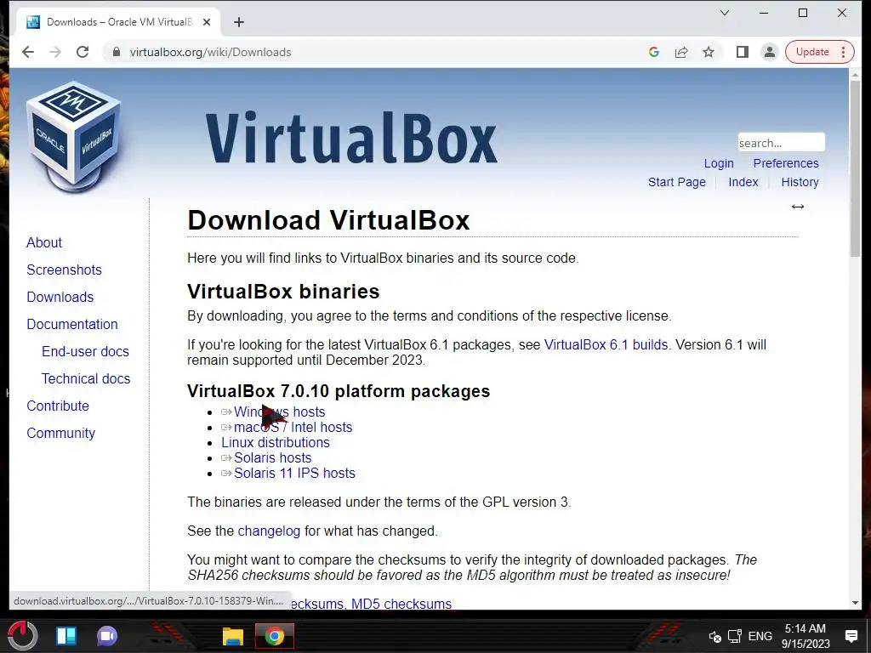871x653 pixels.
Task: Open the blue panels taskbar icon
Action: click(x=66, y=636)
